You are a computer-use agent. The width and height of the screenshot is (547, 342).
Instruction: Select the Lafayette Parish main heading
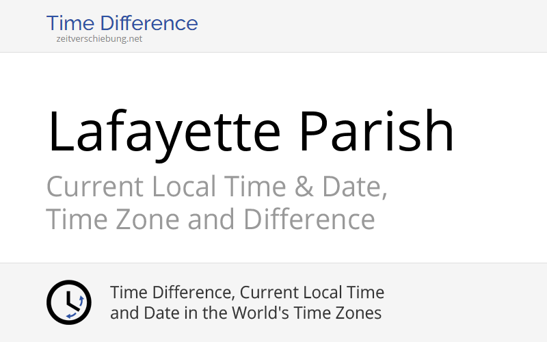pos(250,133)
